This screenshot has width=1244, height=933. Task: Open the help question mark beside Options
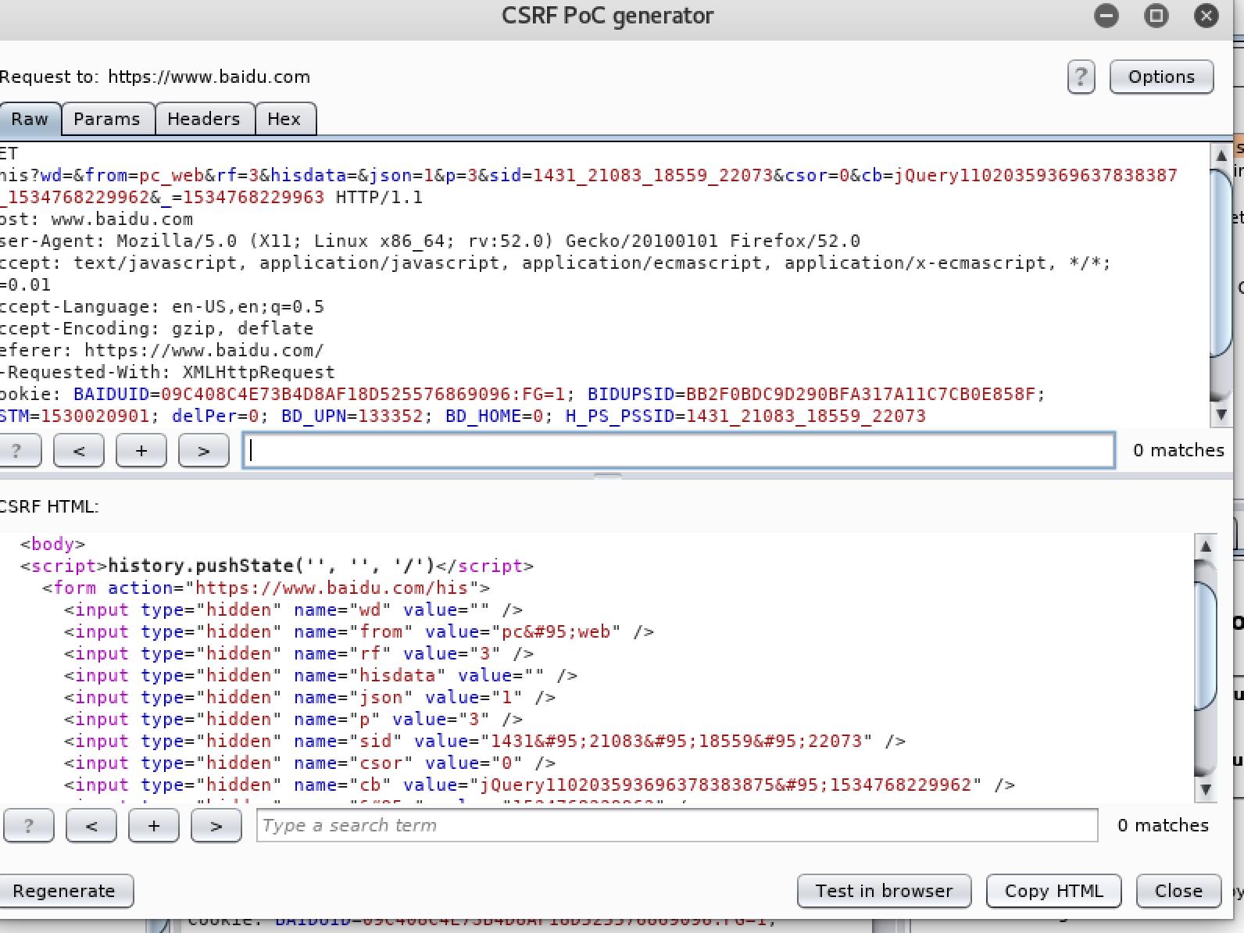[x=1081, y=77]
